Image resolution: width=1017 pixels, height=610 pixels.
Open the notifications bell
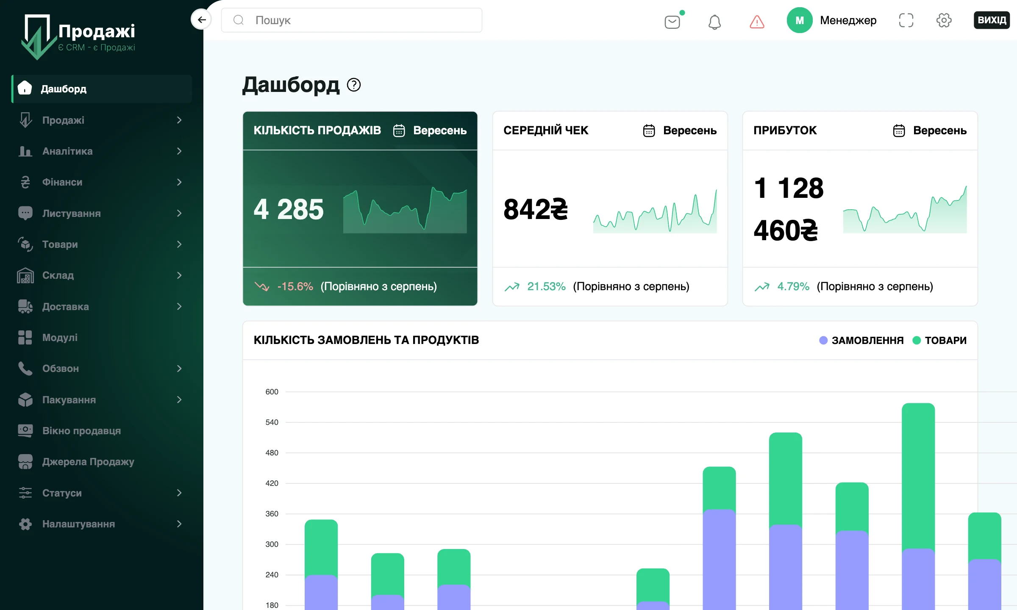point(714,22)
